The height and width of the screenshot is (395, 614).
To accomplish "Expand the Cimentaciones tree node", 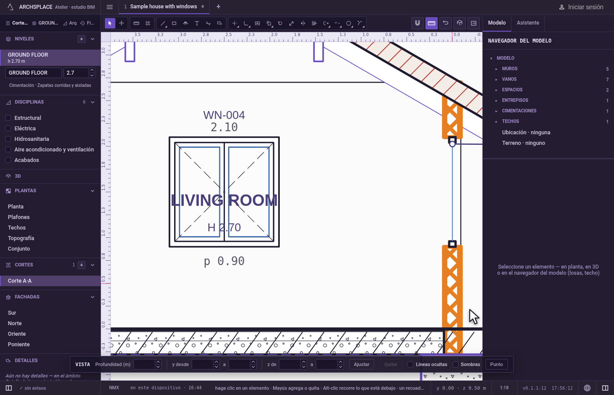I will pyautogui.click(x=496, y=111).
